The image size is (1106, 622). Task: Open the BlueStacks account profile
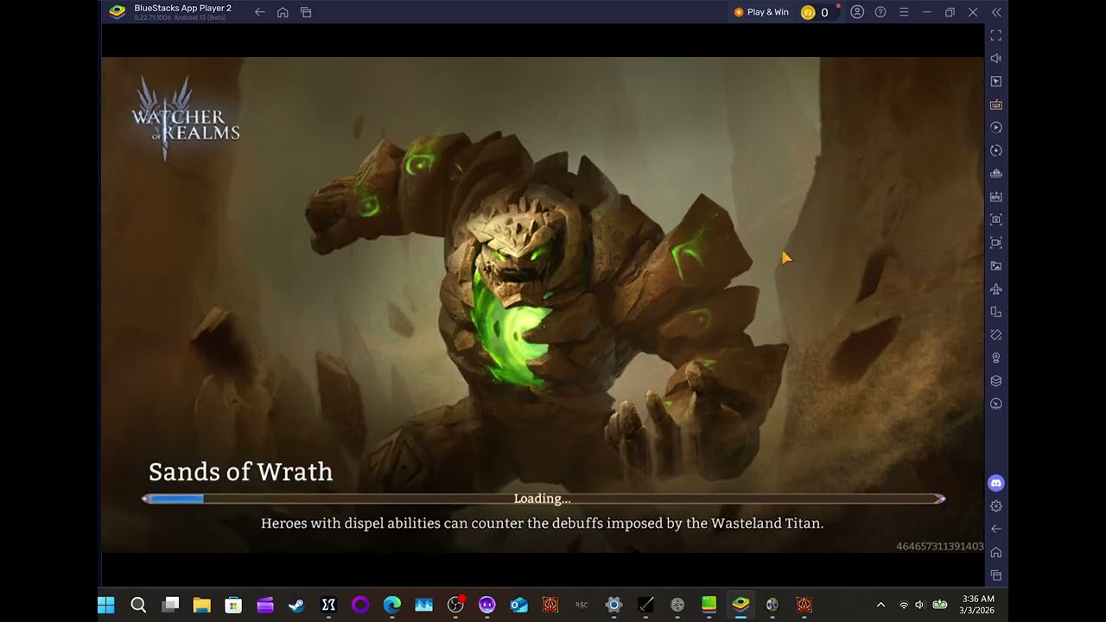click(x=857, y=12)
